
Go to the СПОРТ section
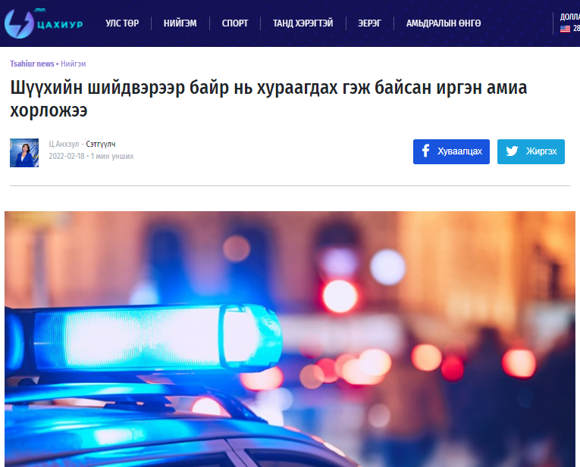point(235,23)
